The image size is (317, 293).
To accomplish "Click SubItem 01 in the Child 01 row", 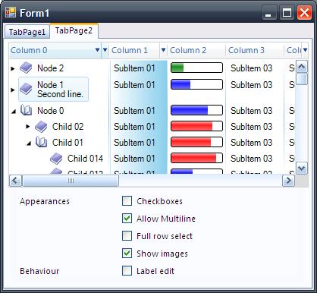I will click(x=134, y=143).
